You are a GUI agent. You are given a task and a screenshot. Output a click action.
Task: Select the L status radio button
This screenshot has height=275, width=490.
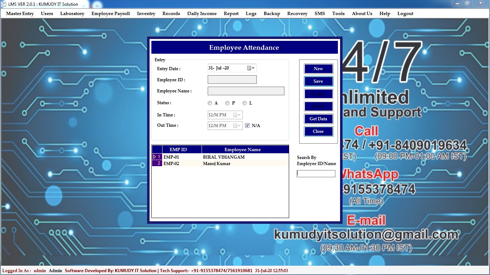pyautogui.click(x=245, y=103)
